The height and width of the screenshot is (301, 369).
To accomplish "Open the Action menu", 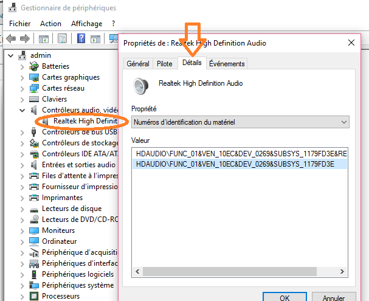I will coord(50,24).
